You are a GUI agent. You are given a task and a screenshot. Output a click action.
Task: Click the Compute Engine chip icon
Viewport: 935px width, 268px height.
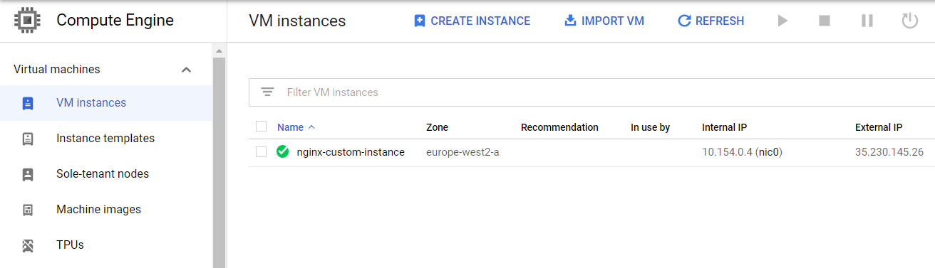tap(28, 21)
